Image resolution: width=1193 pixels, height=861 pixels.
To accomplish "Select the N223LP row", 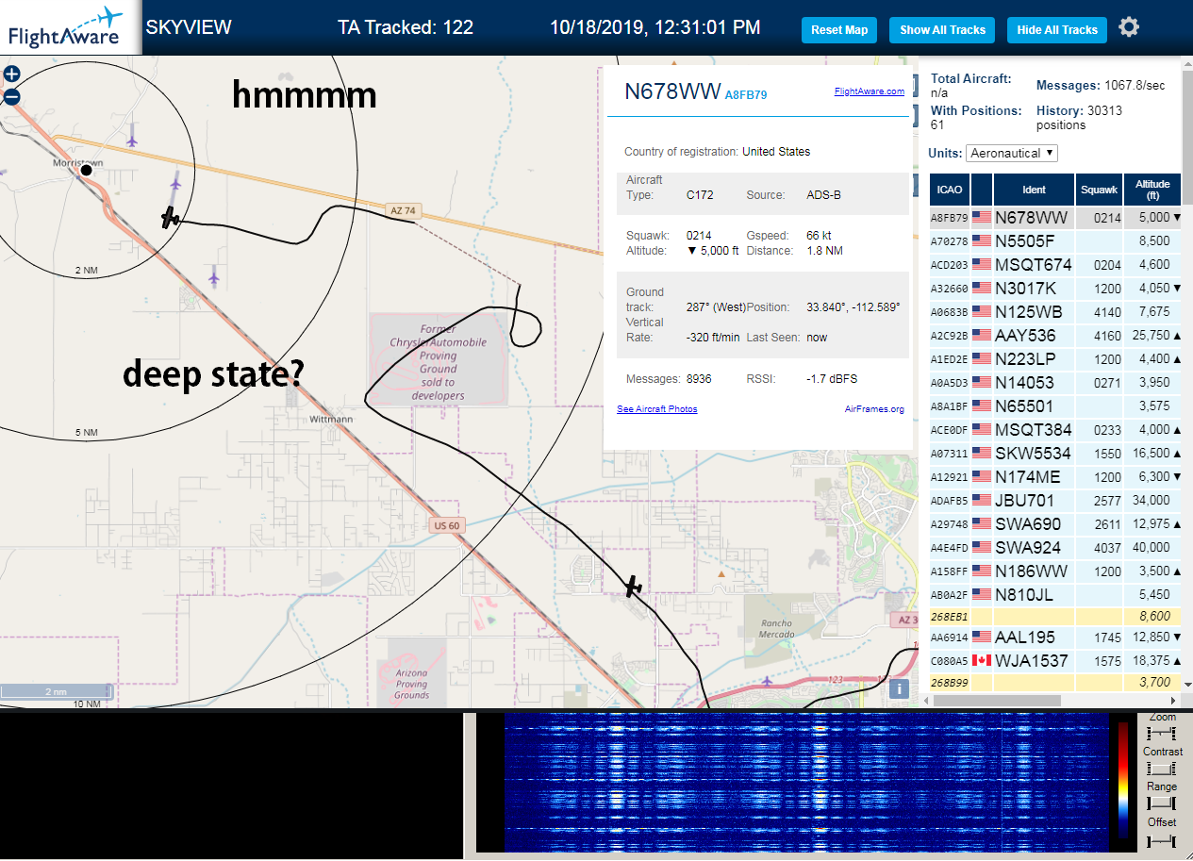I will [1055, 358].
